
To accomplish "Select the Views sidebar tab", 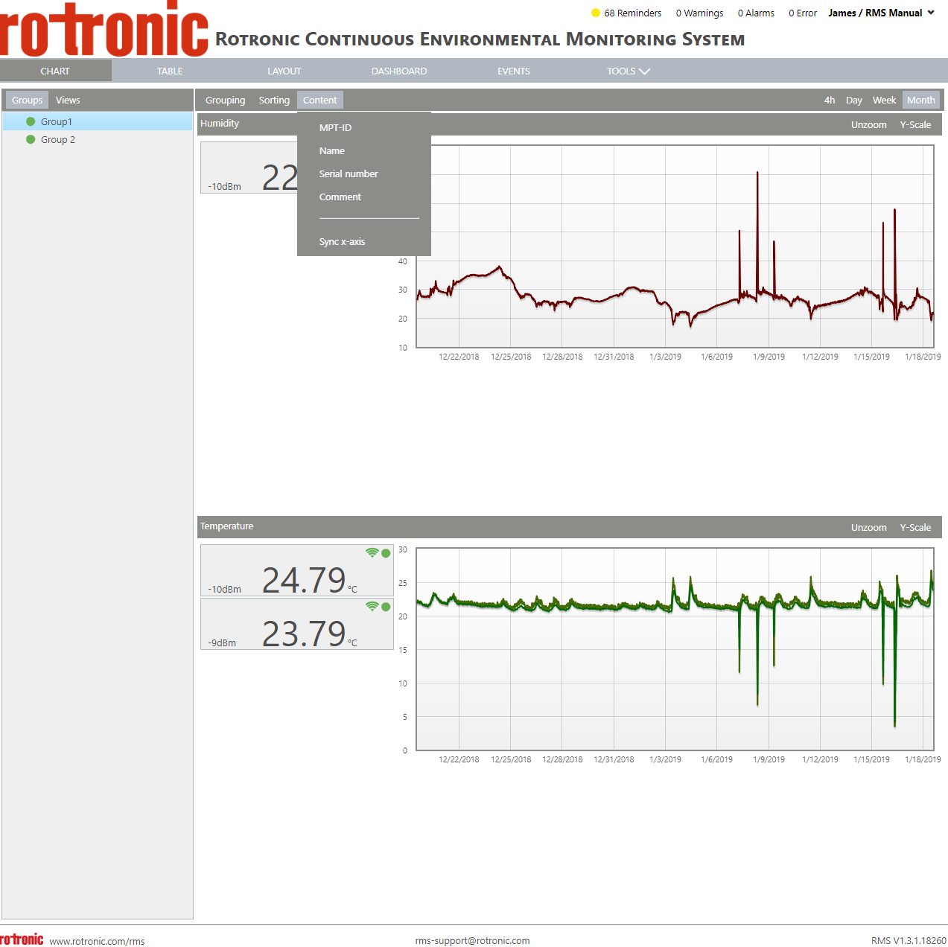I will (68, 101).
